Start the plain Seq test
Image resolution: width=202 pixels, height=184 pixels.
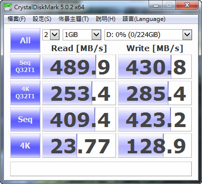tap(25, 119)
